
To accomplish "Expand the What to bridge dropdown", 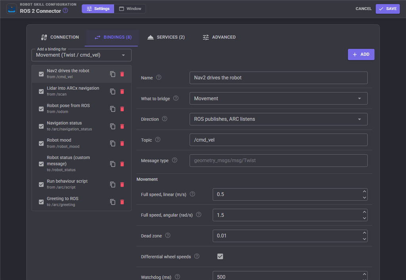I will (x=278, y=98).
